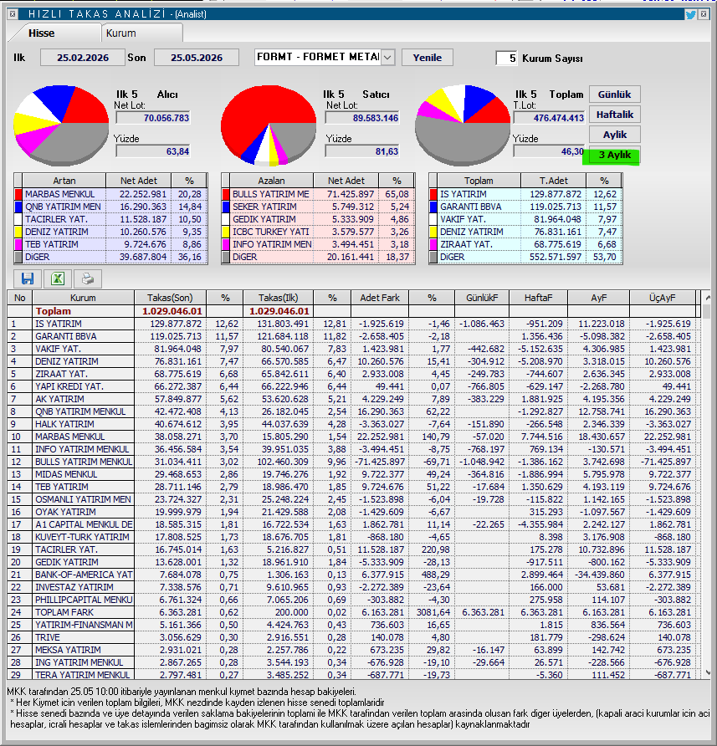This screenshot has height=746, width=717.
Task: Click the printer icon
Action: [x=88, y=278]
